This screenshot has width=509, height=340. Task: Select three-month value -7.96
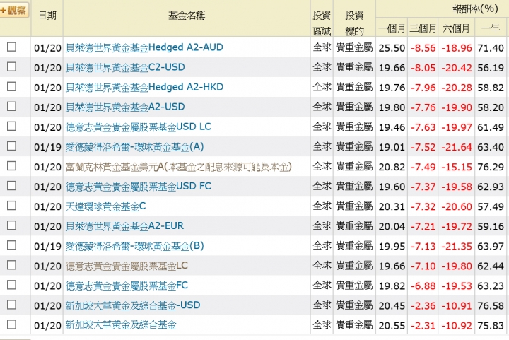(x=423, y=88)
